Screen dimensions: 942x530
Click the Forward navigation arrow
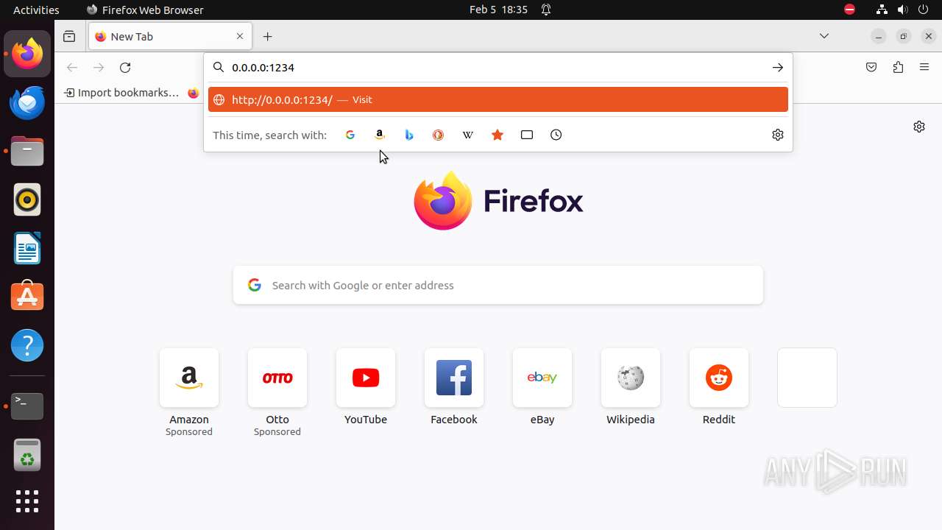pyautogui.click(x=99, y=68)
